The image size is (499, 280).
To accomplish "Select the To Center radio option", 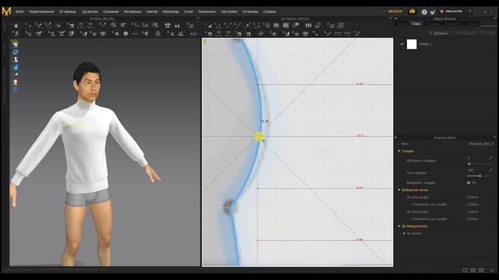I will (x=404, y=233).
